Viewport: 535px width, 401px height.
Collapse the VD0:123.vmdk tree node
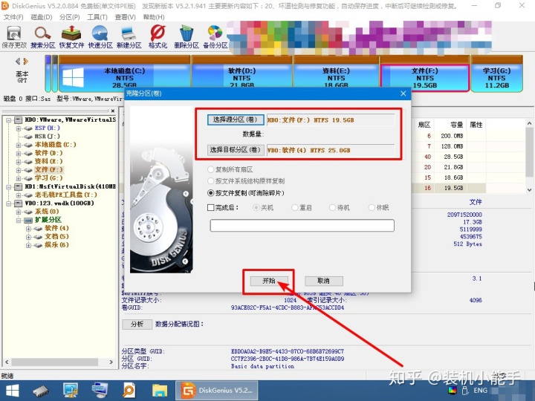pyautogui.click(x=8, y=203)
